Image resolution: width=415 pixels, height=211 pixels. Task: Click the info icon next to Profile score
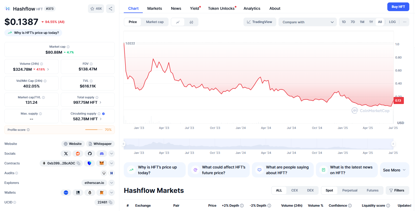28,130
